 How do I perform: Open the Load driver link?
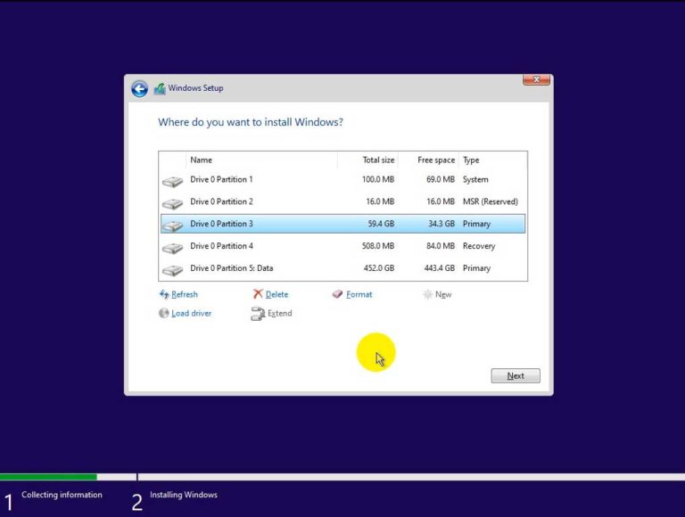coord(192,313)
